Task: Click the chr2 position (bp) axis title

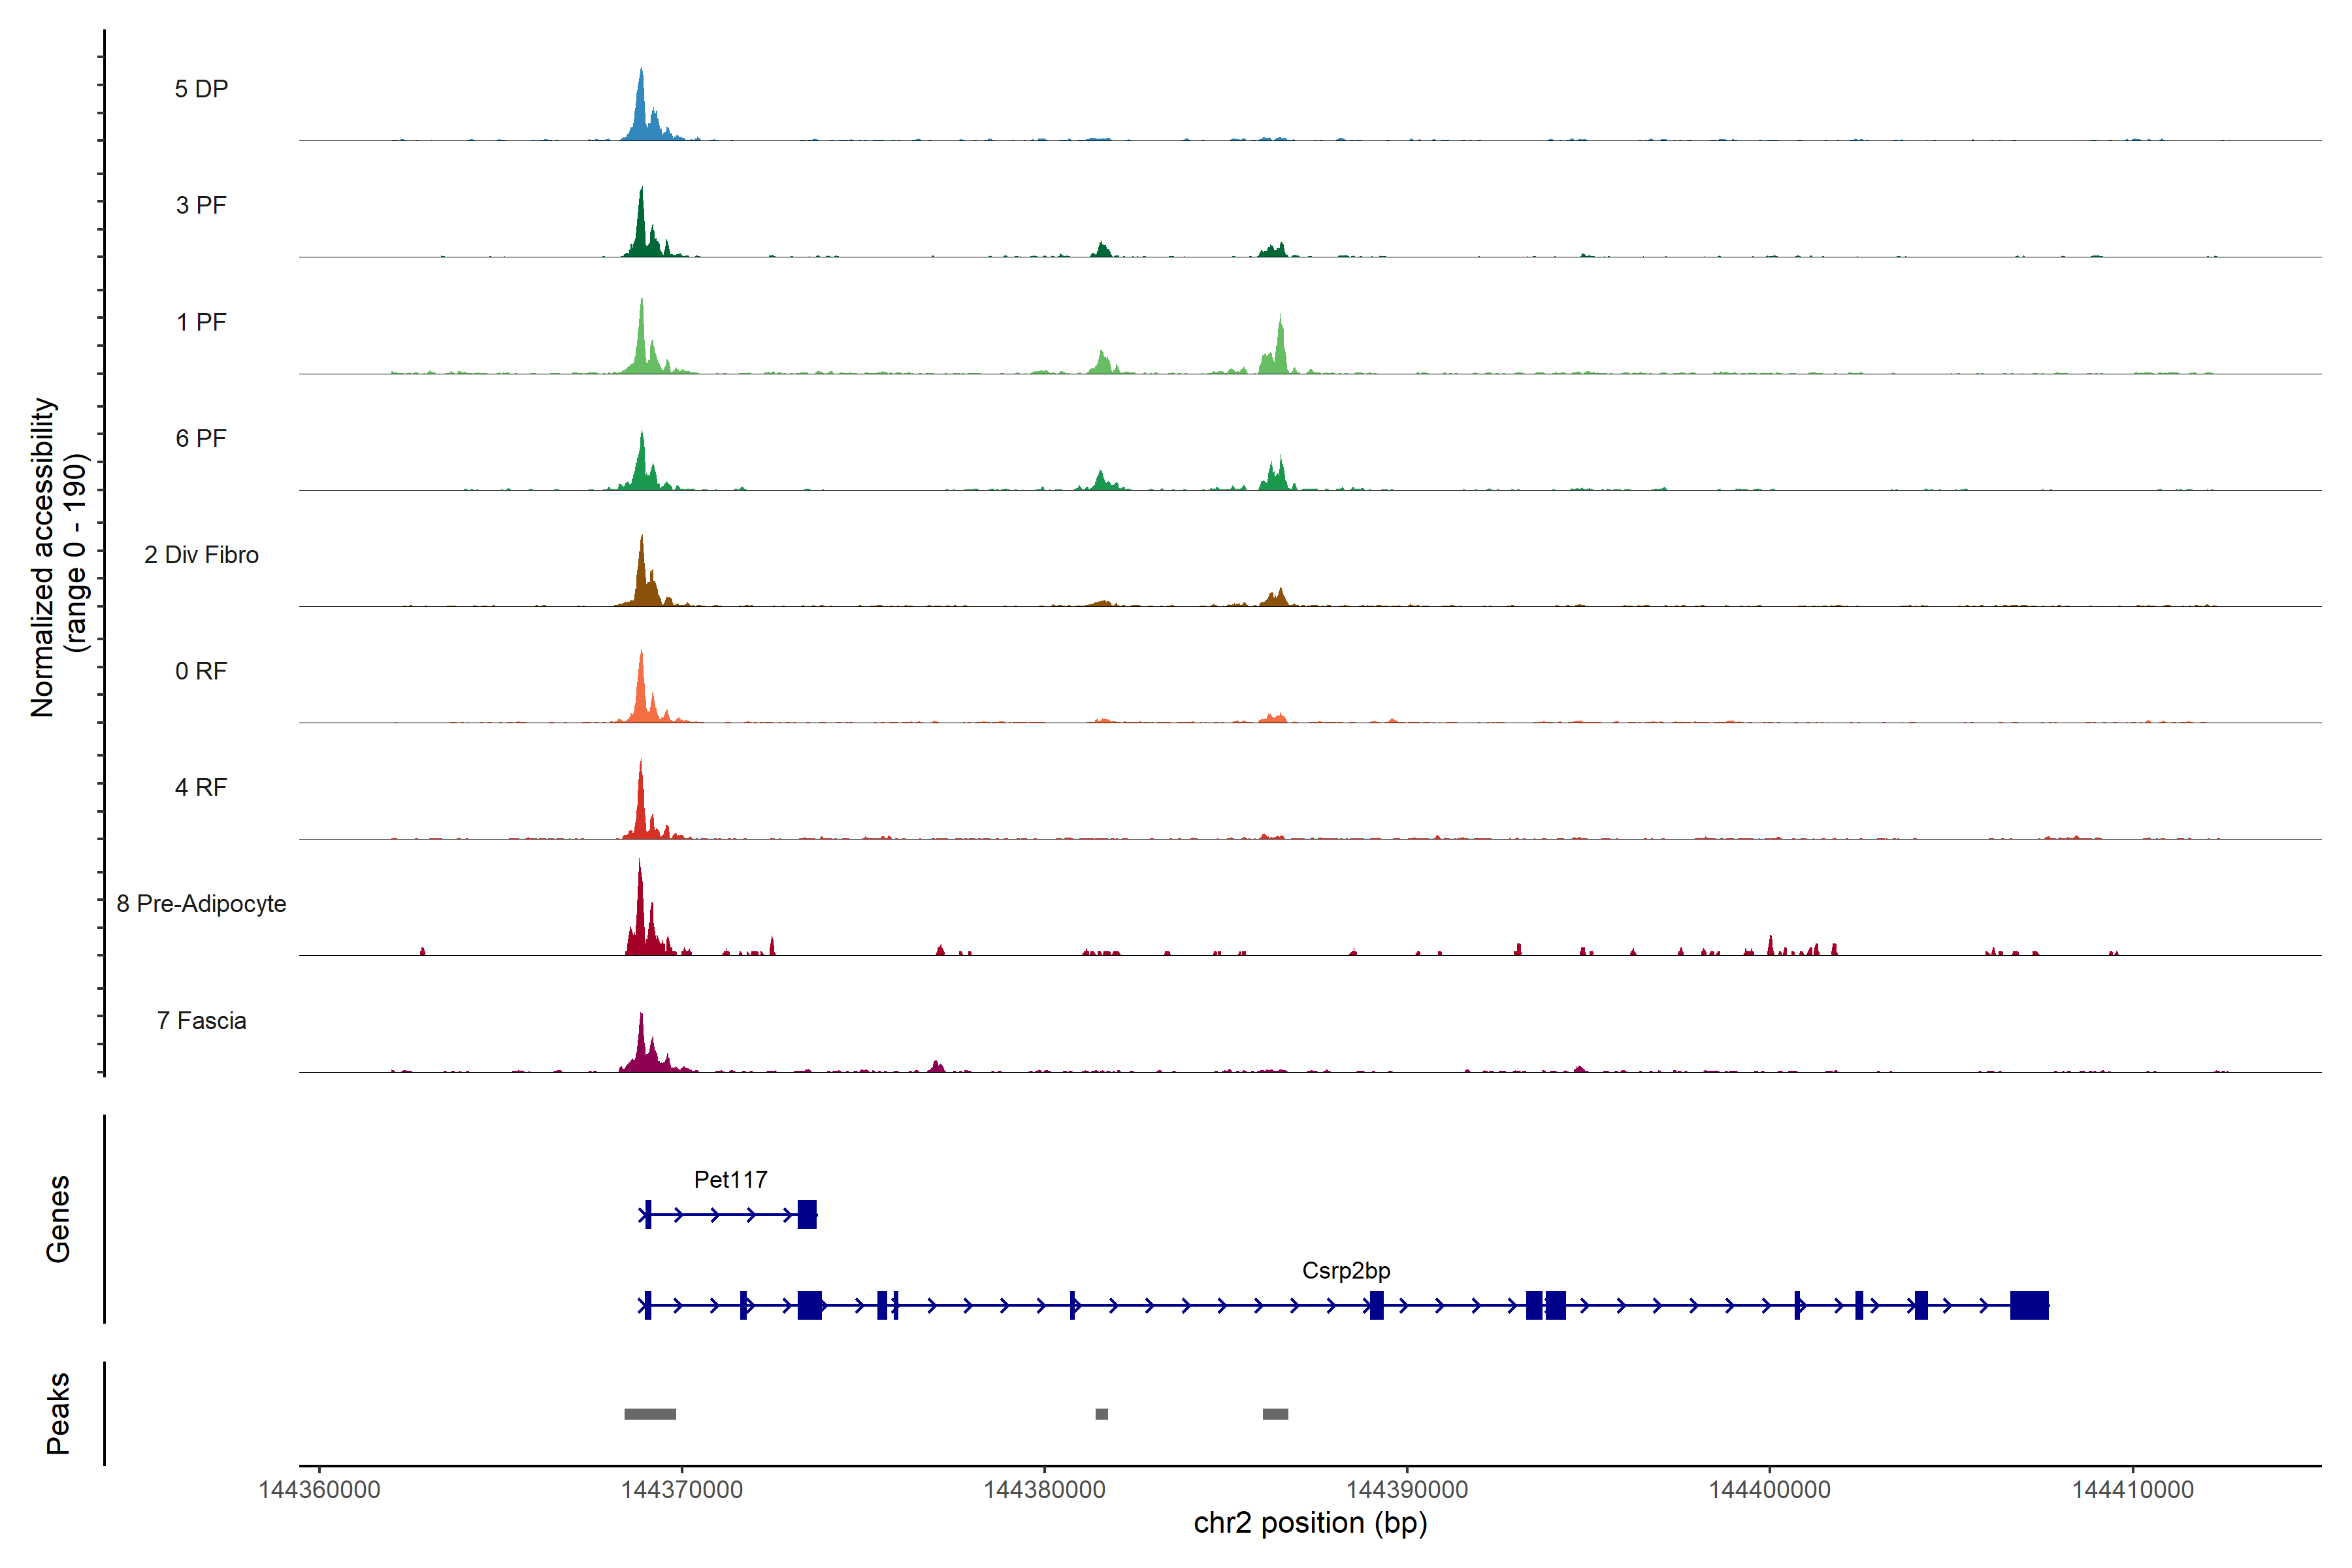Action: (1310, 1523)
